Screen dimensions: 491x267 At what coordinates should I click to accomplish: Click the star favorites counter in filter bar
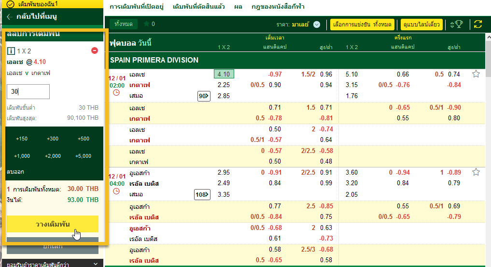(x=149, y=24)
